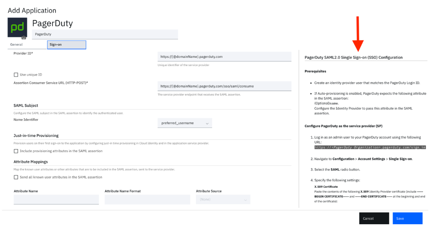Screen dimensions: 430x228
Task: Click the Provider ID input field
Action: tap(224, 57)
